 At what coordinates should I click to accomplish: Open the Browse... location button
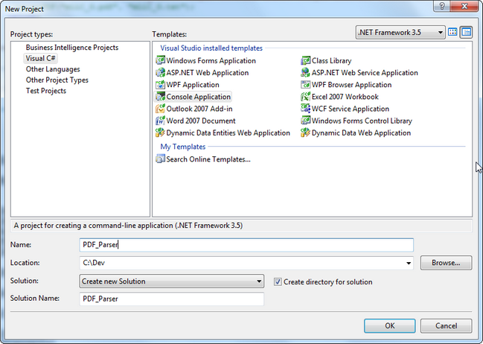click(x=446, y=263)
